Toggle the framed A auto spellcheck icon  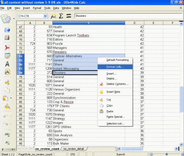pos(7,72)
